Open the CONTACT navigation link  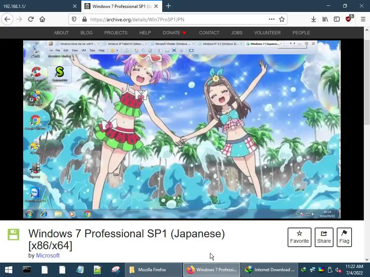(209, 33)
